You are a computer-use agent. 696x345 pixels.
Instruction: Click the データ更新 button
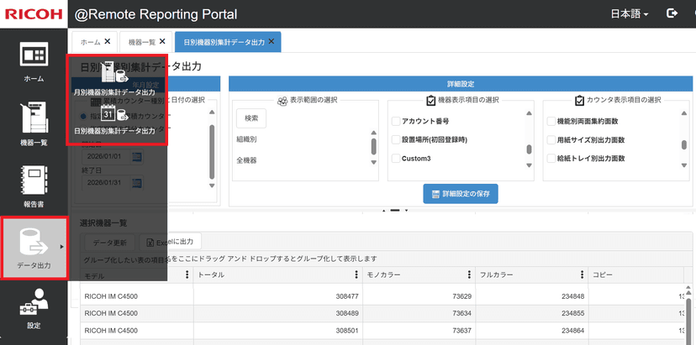(110, 243)
